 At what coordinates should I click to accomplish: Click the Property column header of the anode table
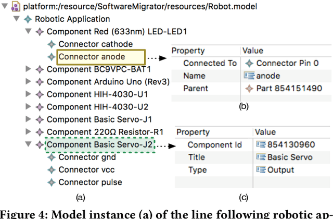(x=187, y=51)
